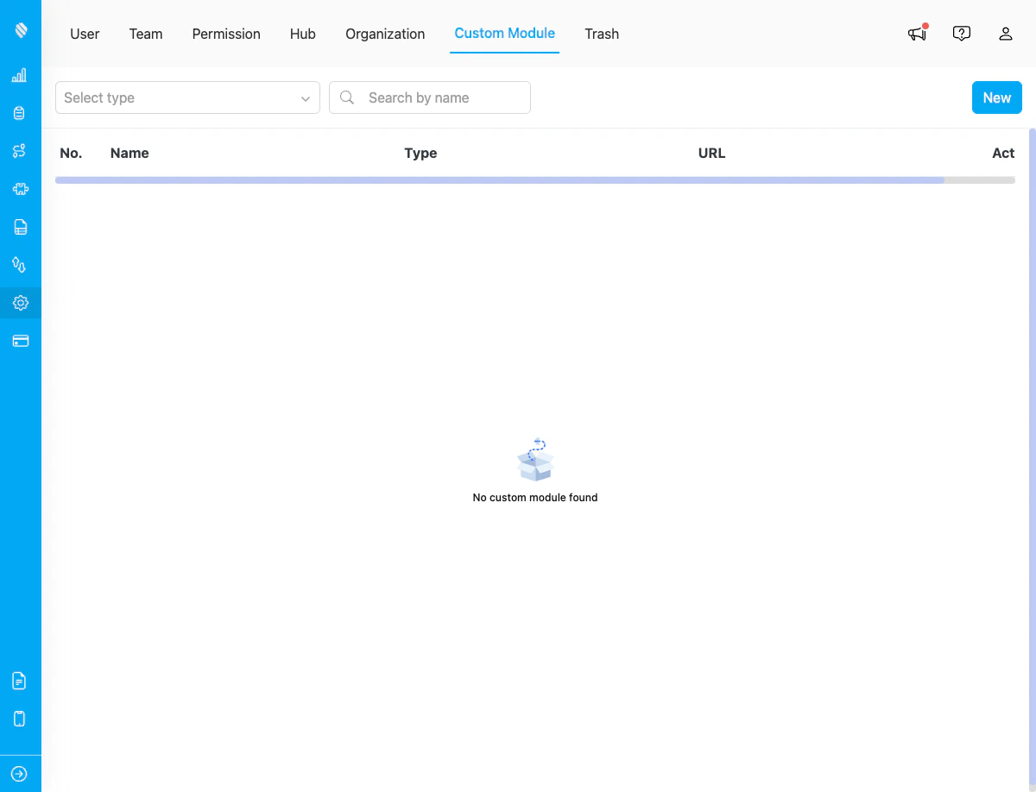
Task: Switch to the Trash tab
Action: (x=602, y=34)
